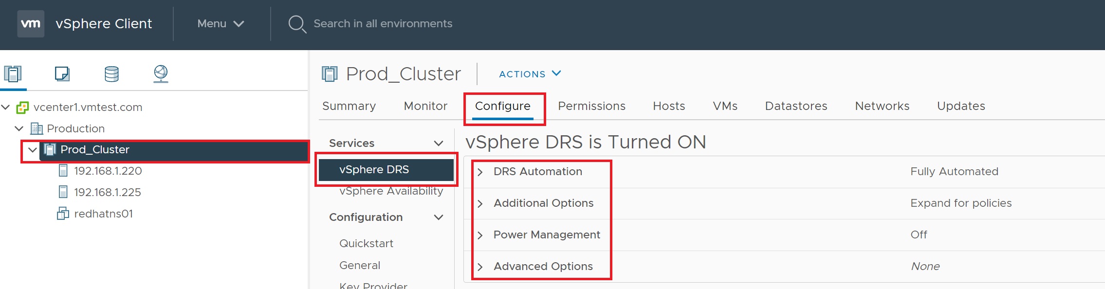The image size is (1105, 289).
Task: Switch to the Monitor tab
Action: [x=425, y=106]
